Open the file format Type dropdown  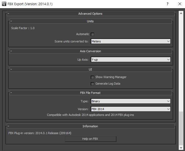coord(131,101)
